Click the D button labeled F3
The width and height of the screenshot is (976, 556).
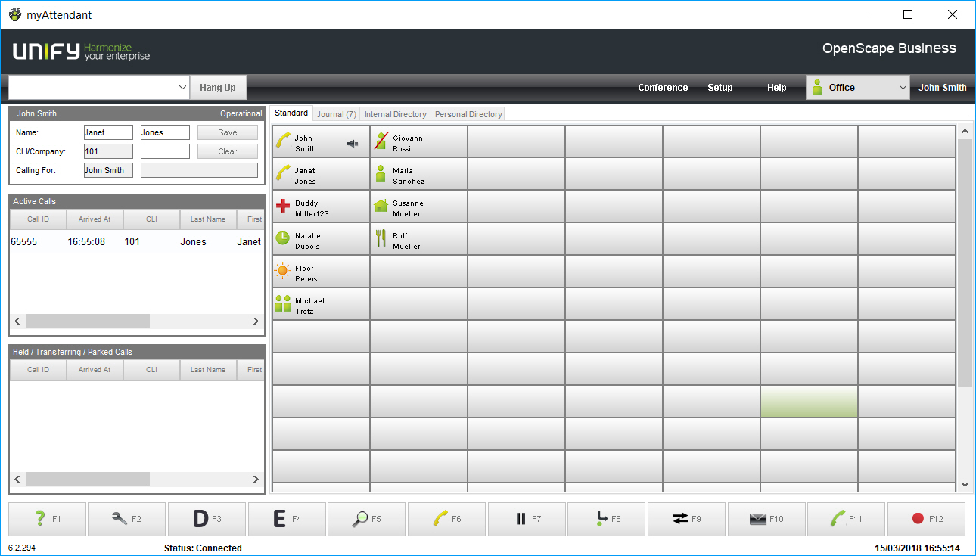click(x=207, y=519)
